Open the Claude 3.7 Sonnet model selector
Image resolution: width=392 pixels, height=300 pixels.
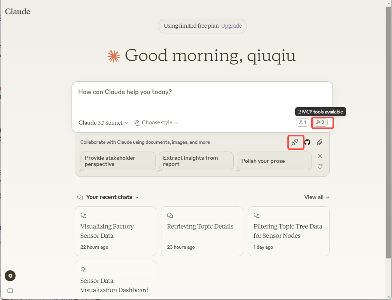pos(103,123)
